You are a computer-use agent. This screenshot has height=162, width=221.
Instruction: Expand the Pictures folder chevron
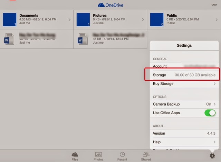143,20
